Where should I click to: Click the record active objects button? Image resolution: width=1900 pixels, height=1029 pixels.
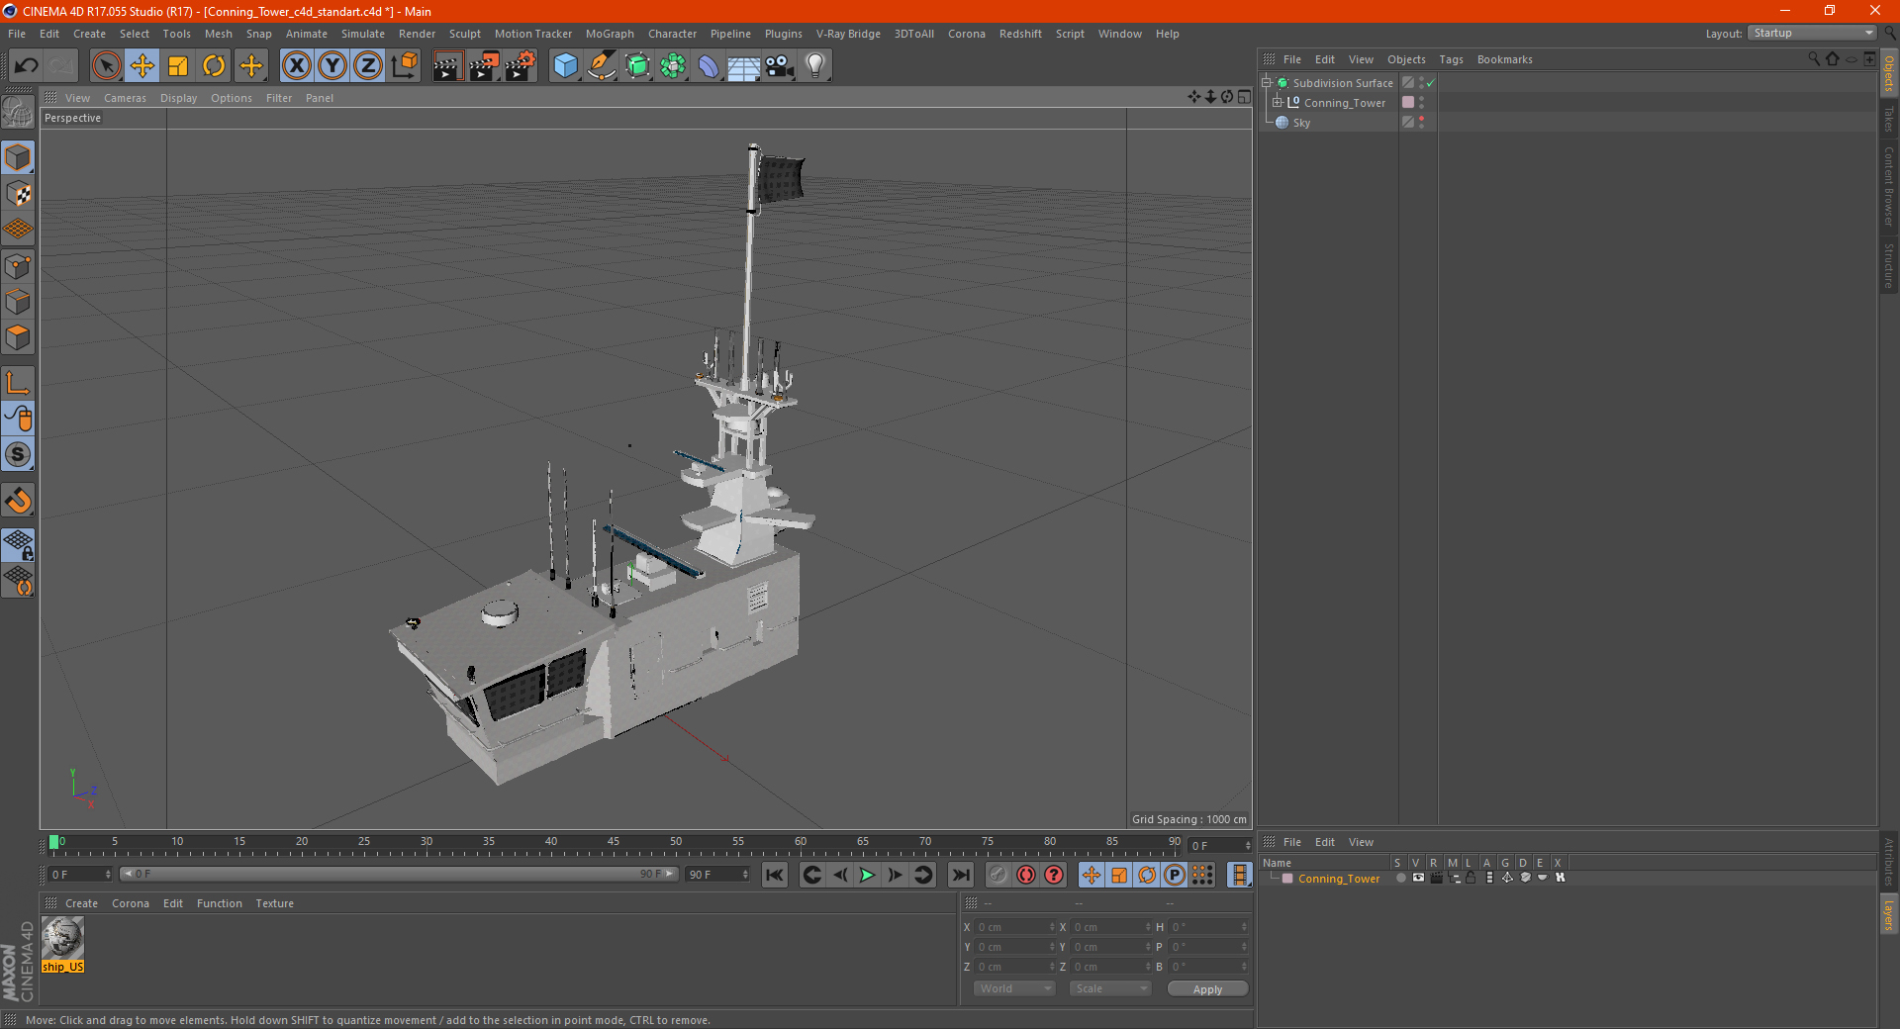click(998, 875)
